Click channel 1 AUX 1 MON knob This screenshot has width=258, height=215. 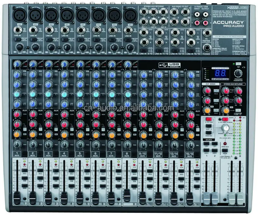point(17,114)
